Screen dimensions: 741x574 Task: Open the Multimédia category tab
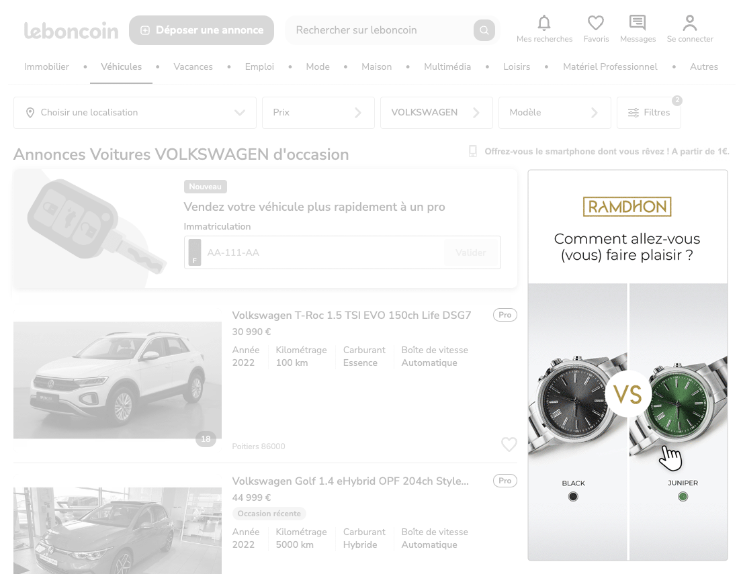pos(447,67)
